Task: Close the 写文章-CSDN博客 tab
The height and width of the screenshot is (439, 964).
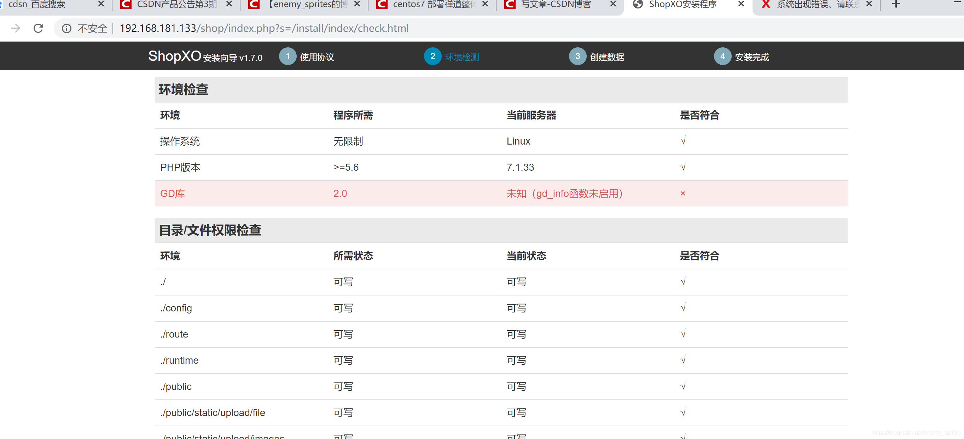Action: [613, 4]
